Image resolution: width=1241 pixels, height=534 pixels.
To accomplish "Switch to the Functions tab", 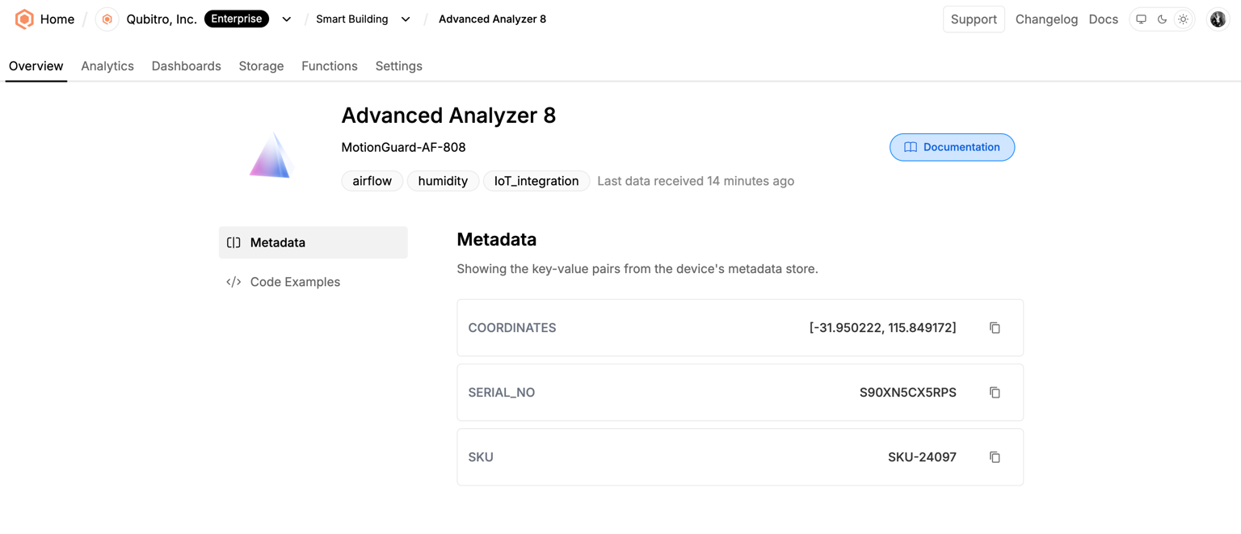I will click(330, 66).
